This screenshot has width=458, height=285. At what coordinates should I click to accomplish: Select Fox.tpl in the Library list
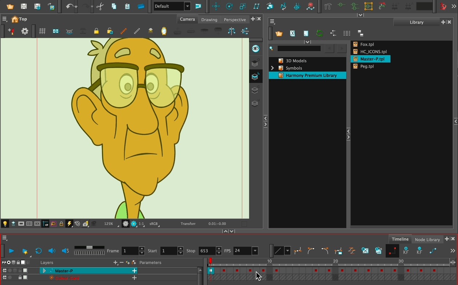367,44
